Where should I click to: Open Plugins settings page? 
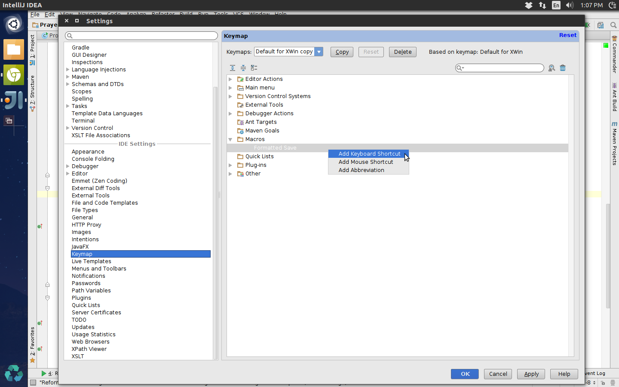[82, 298]
